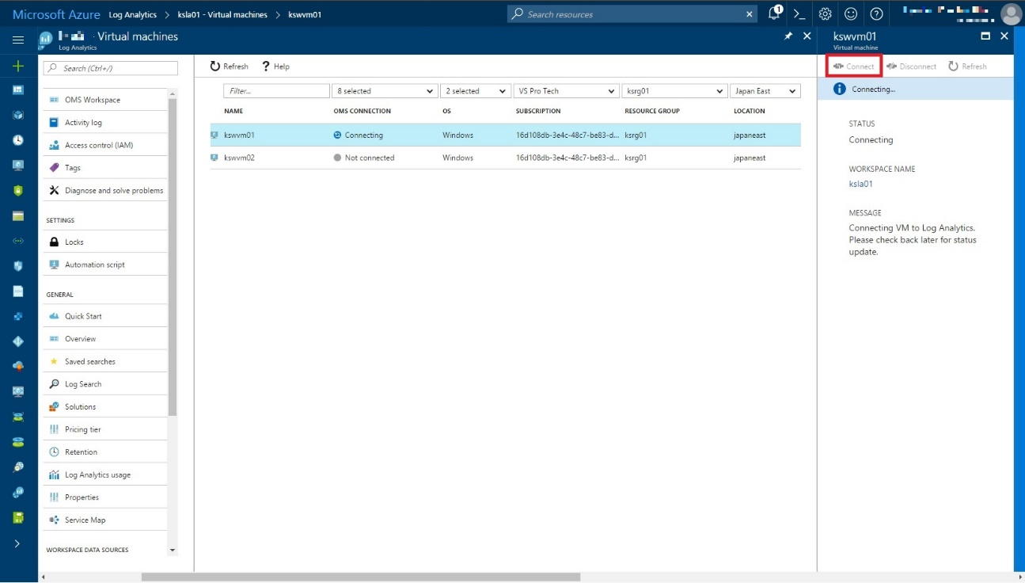Select the kswvm01 row

505,135
